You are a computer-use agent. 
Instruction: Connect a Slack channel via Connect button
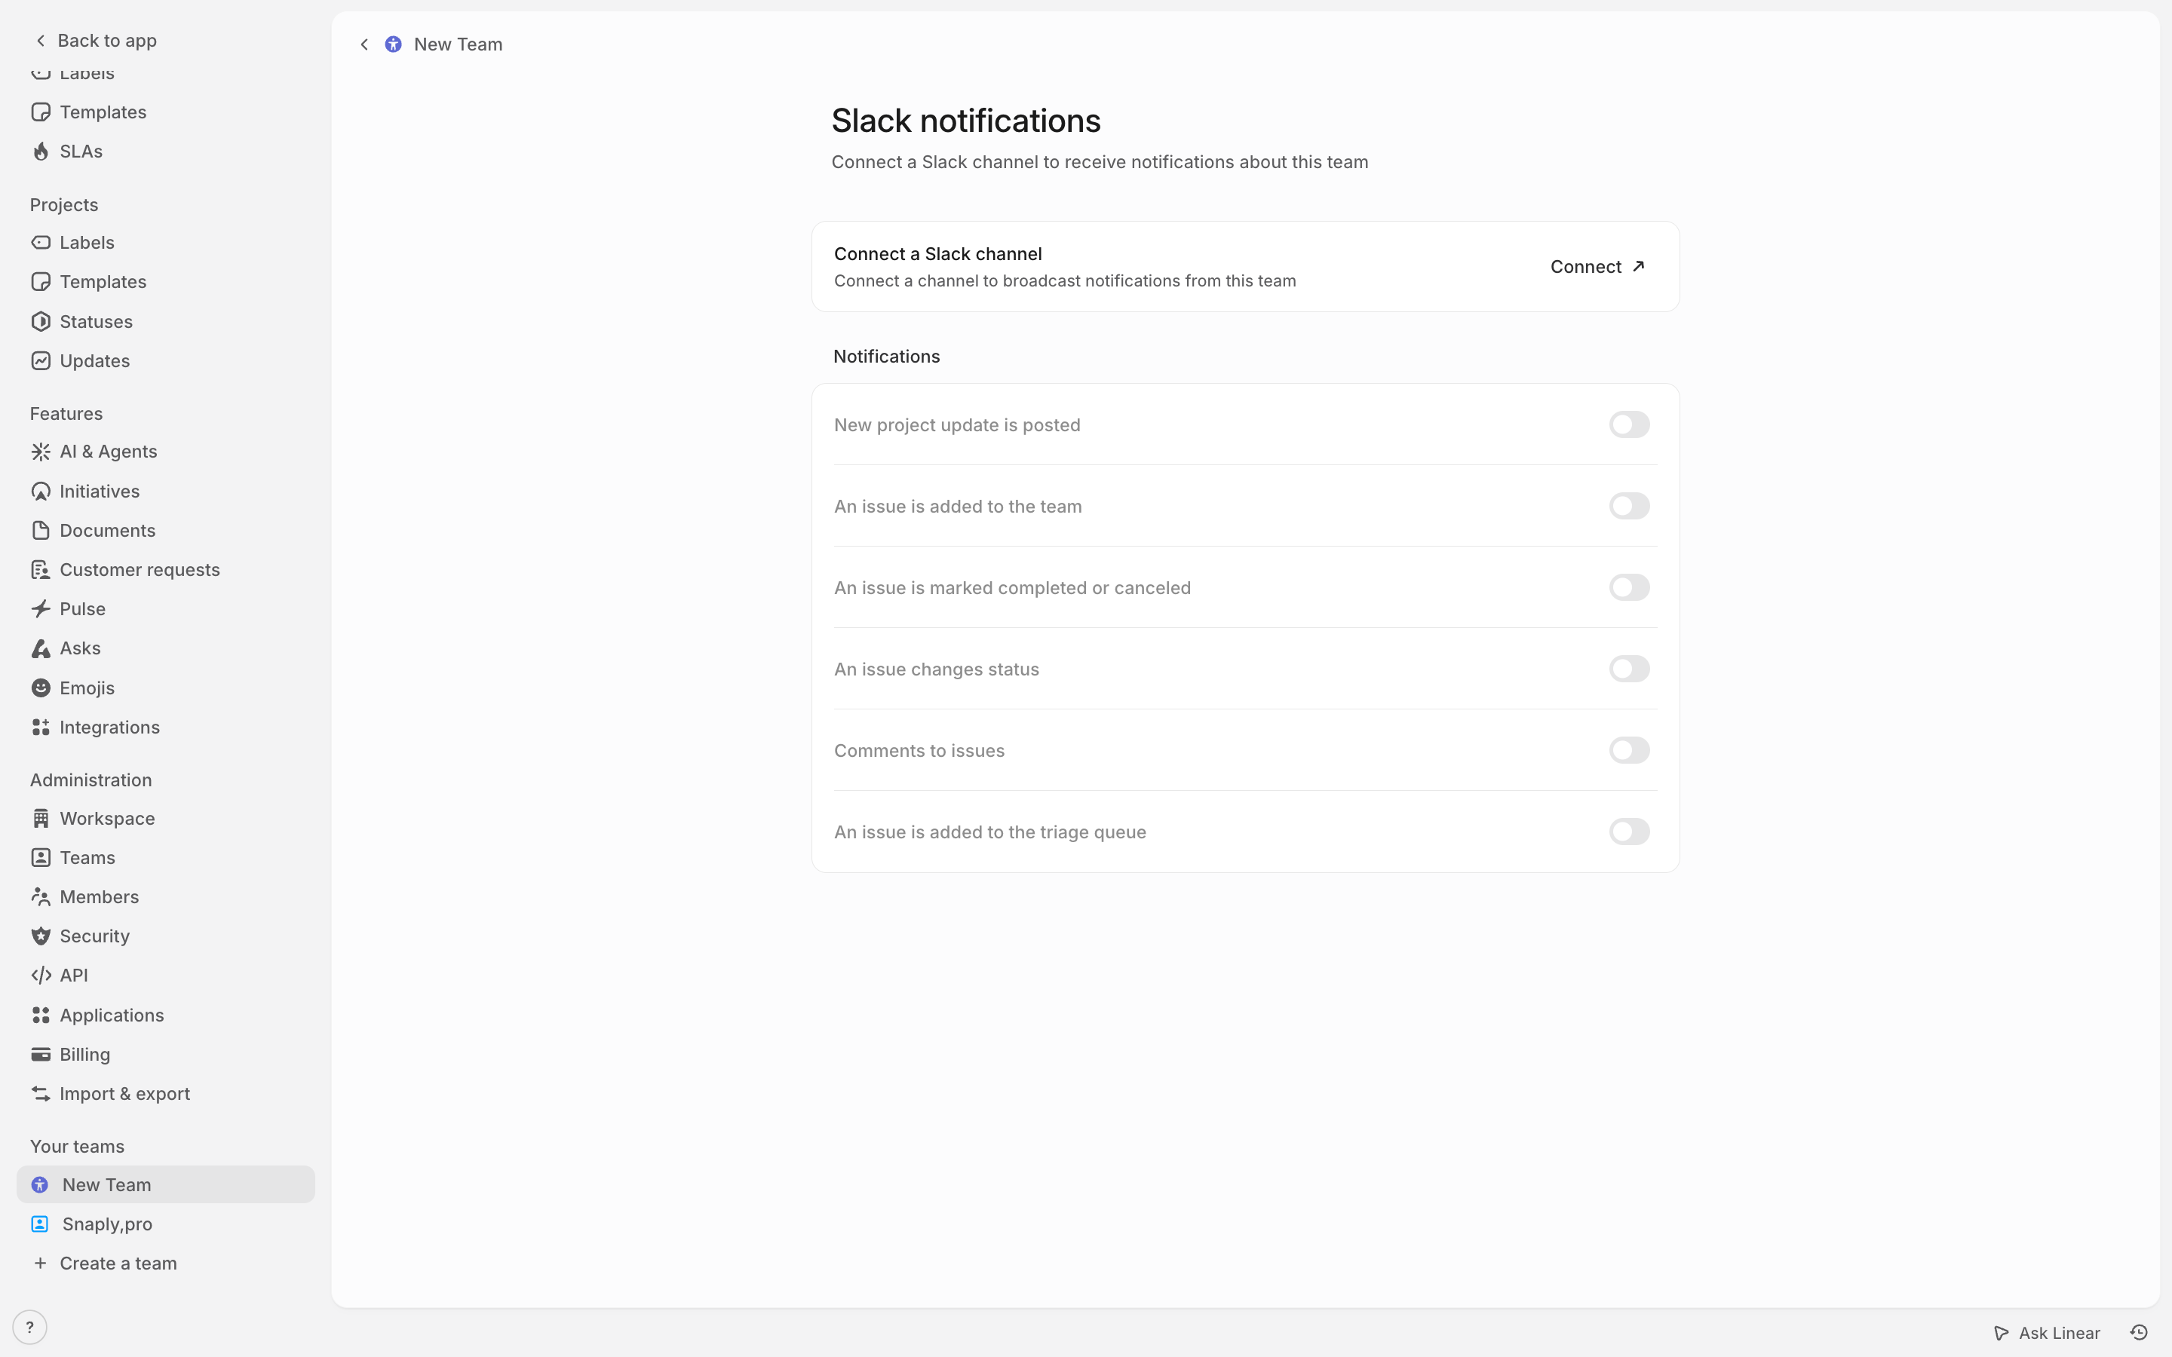pyautogui.click(x=1597, y=267)
